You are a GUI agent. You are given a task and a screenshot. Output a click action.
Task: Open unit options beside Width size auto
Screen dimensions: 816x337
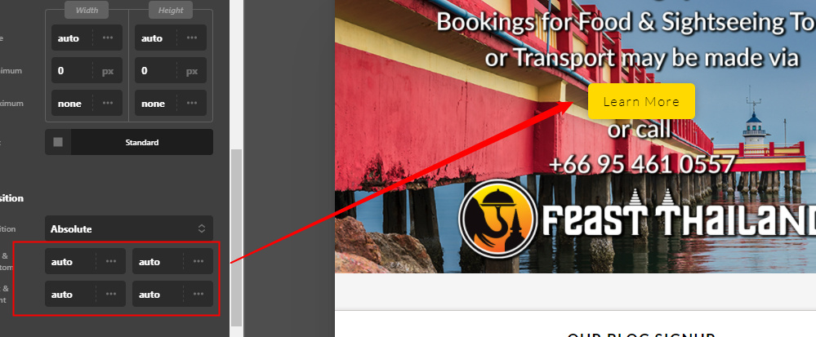click(x=108, y=38)
